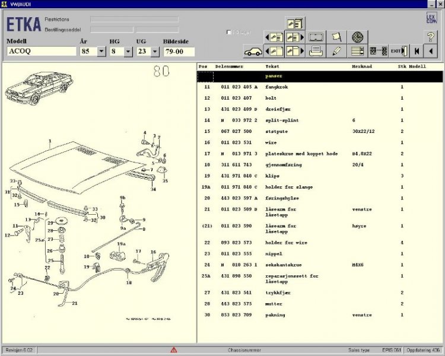Click the parts list icon beside pencil
445x356 pixels.
357,52
